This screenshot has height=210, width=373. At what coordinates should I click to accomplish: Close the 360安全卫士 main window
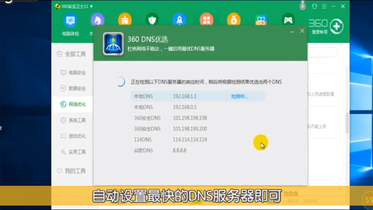[343, 6]
